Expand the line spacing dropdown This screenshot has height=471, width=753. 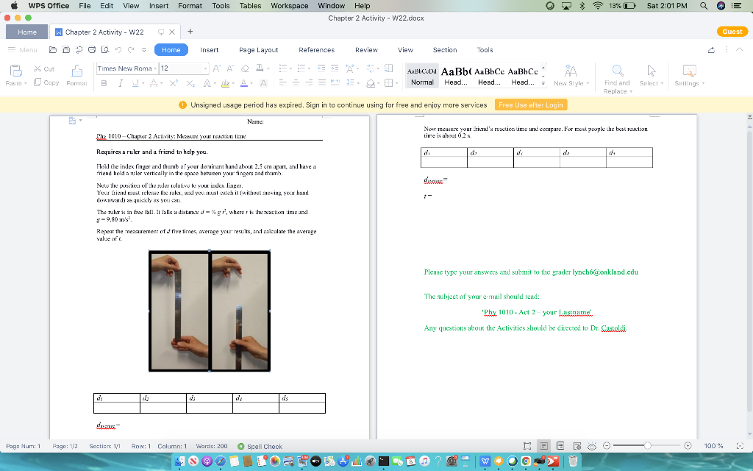tap(358, 83)
